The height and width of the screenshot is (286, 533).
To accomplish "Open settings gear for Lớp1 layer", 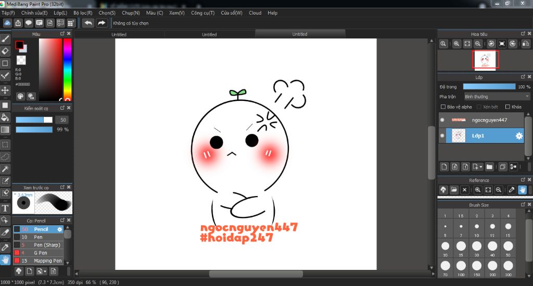I will (519, 136).
